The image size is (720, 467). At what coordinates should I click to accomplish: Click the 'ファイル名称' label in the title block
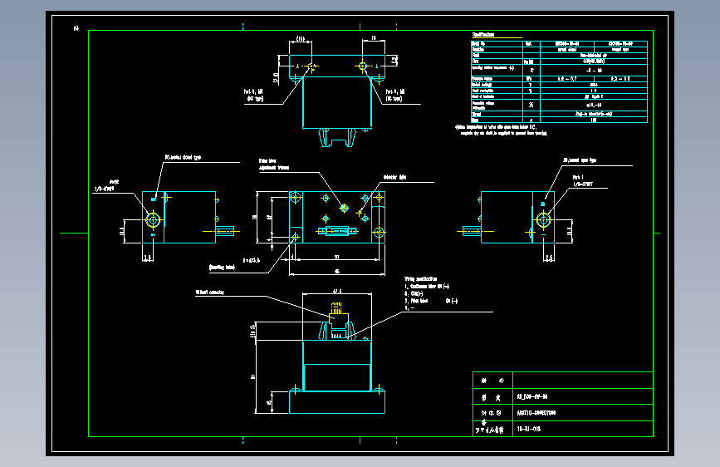pos(489,430)
